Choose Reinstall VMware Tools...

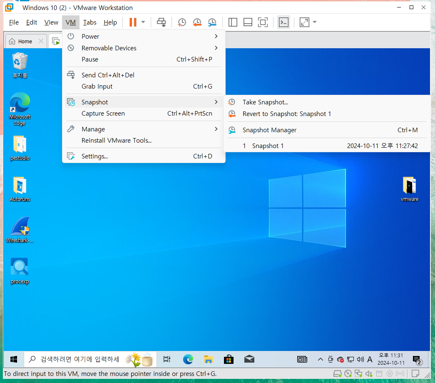tap(144, 141)
